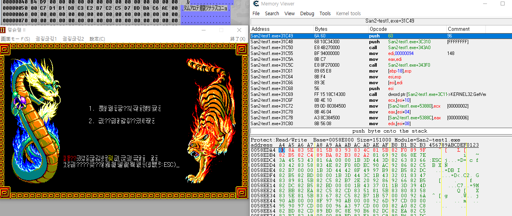Click the dragon artwork in game window
512x216 pixels.
[35, 122]
